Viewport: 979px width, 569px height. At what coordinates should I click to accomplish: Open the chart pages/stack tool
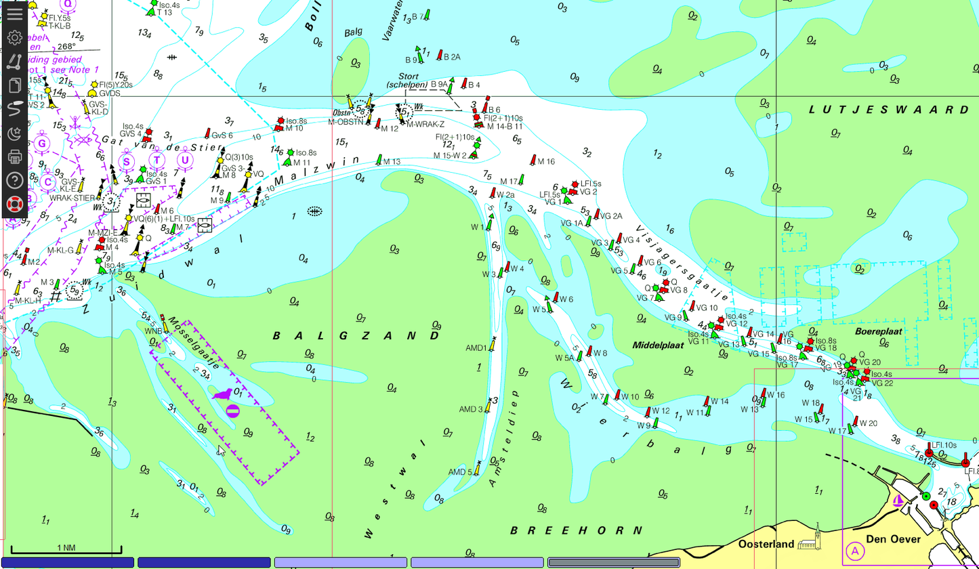point(14,85)
